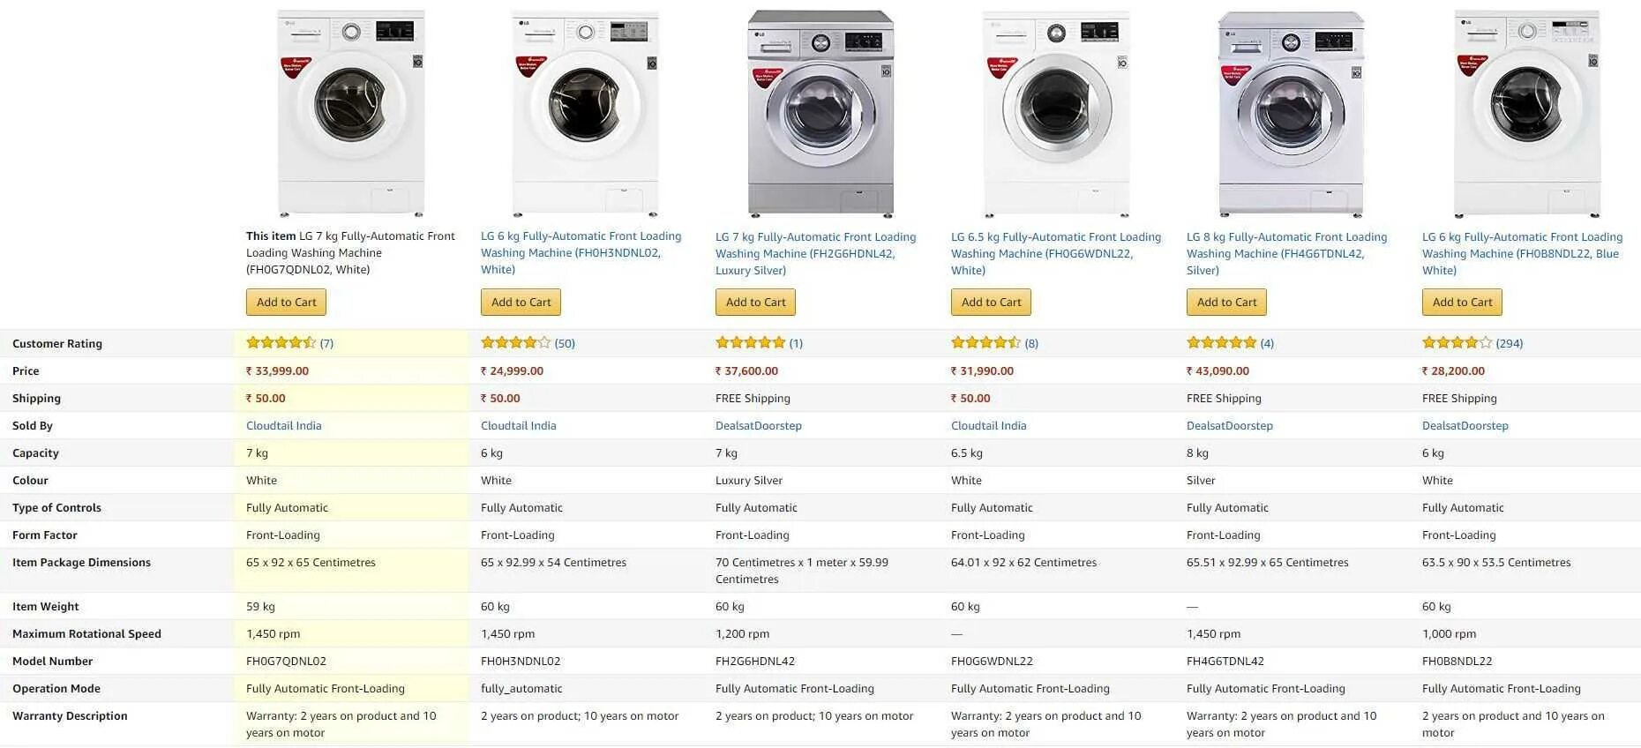The height and width of the screenshot is (748, 1641).
Task: Click the star rating with 294 reviews
Action: (1457, 343)
